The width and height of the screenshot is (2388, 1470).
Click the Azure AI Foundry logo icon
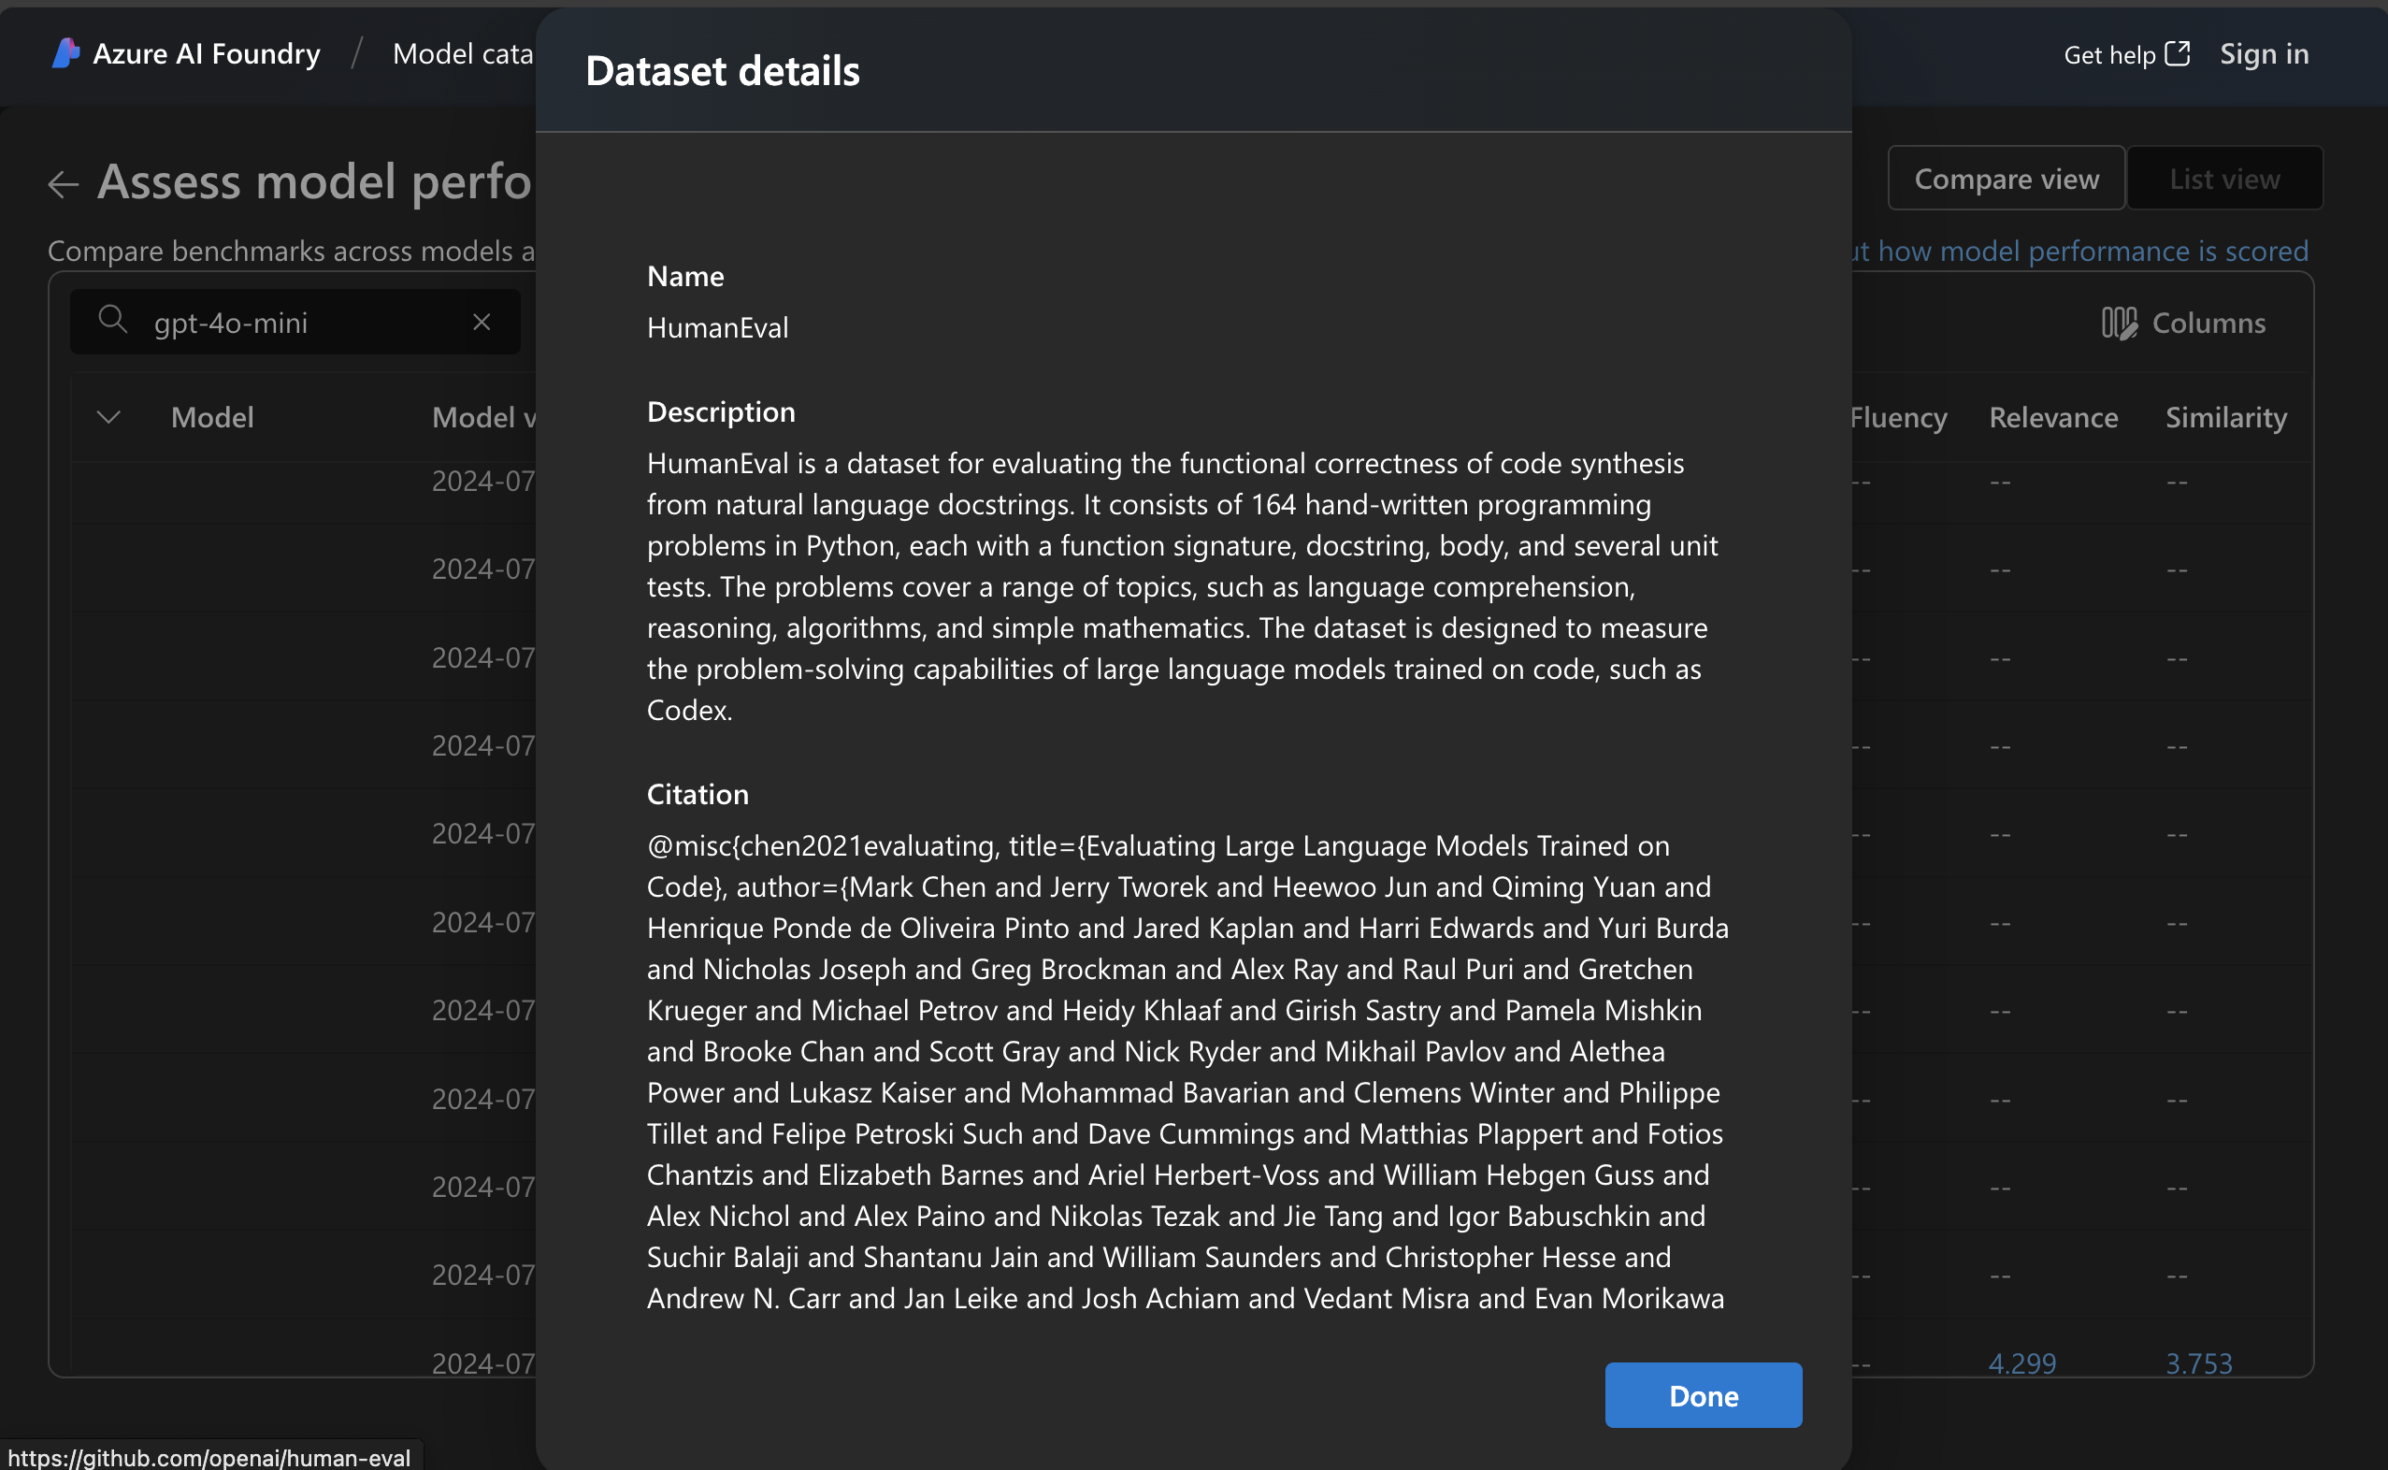tap(65, 53)
